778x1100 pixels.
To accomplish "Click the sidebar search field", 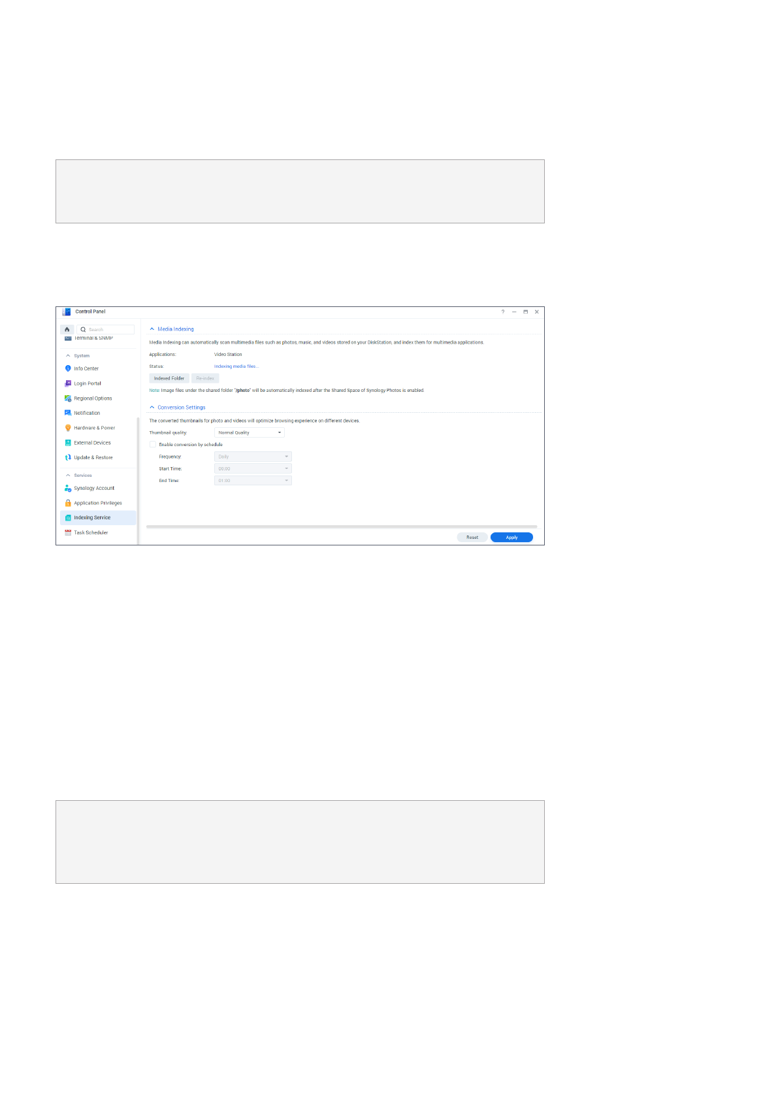I will (x=110, y=330).
